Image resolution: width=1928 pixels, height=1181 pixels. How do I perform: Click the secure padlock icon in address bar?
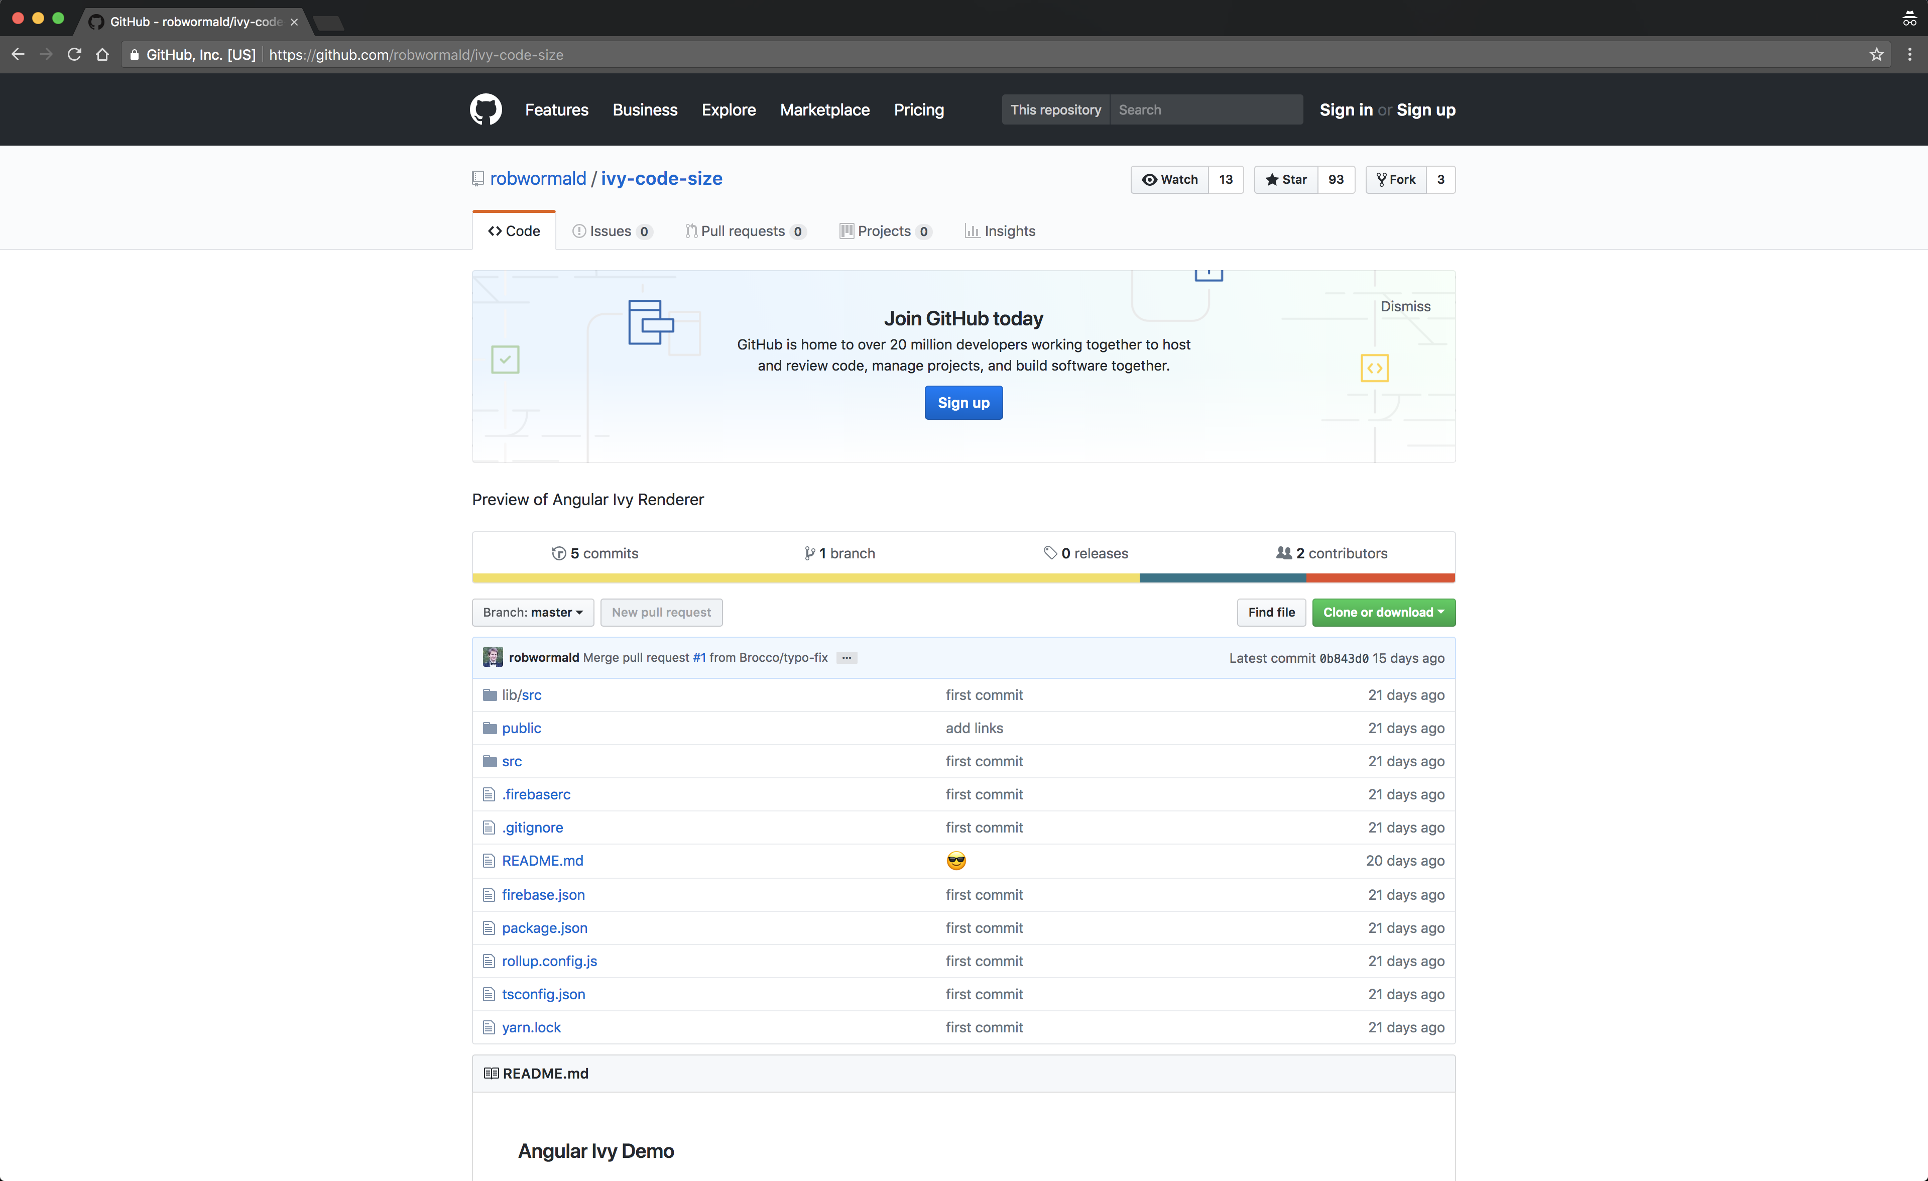click(135, 55)
